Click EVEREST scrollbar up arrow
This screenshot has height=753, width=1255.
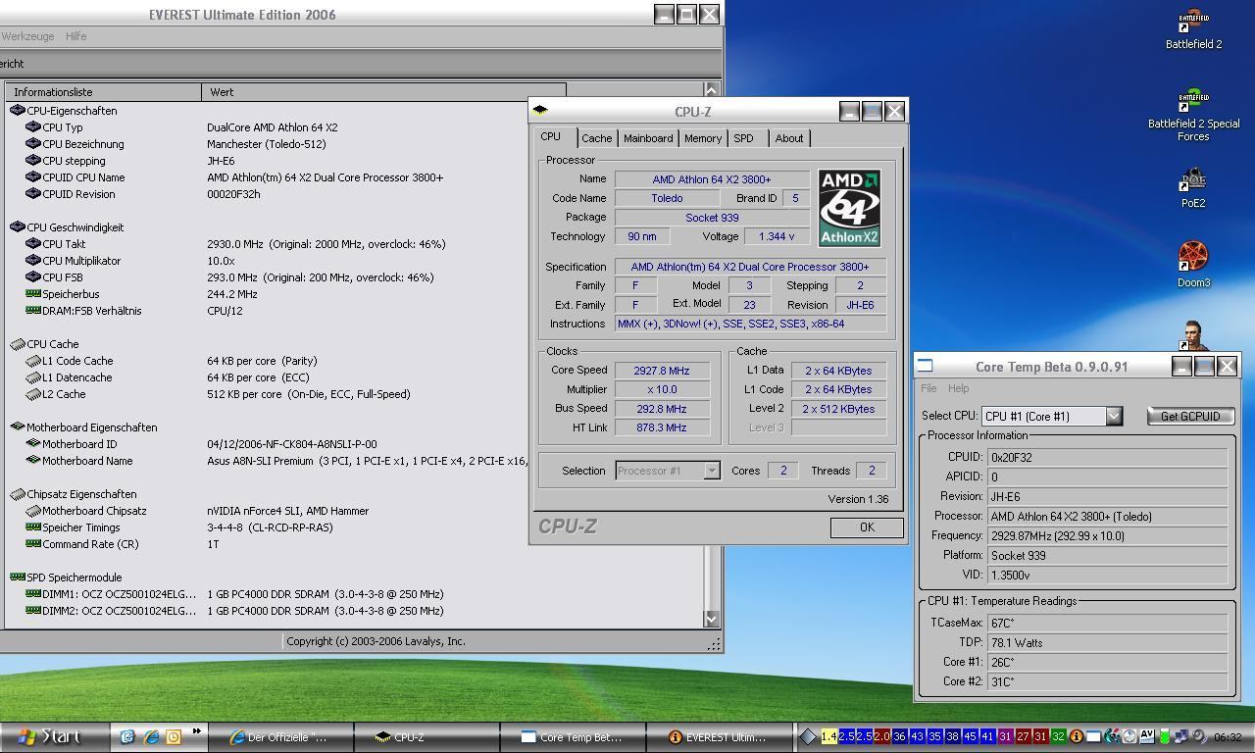(712, 91)
